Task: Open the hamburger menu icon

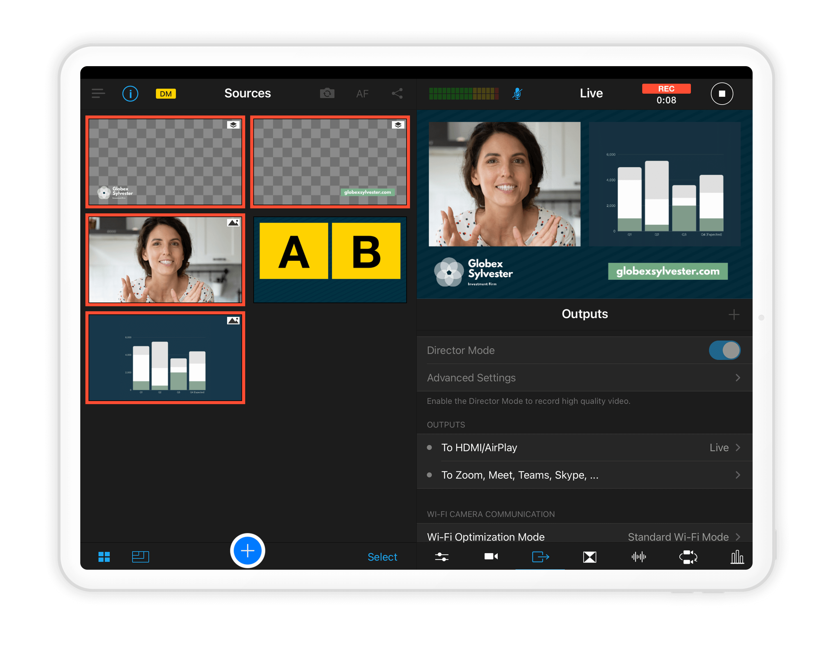Action: click(98, 93)
